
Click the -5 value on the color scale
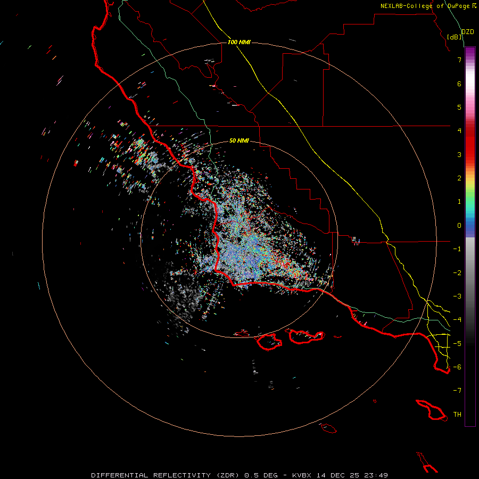pos(457,344)
